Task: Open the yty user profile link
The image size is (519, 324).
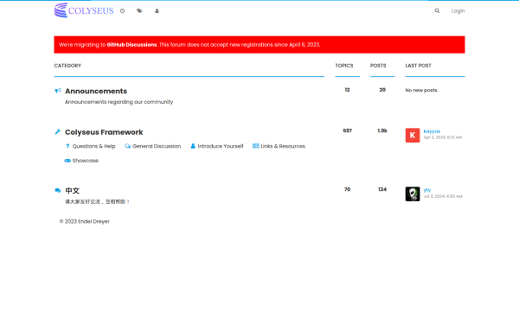Action: tap(427, 190)
